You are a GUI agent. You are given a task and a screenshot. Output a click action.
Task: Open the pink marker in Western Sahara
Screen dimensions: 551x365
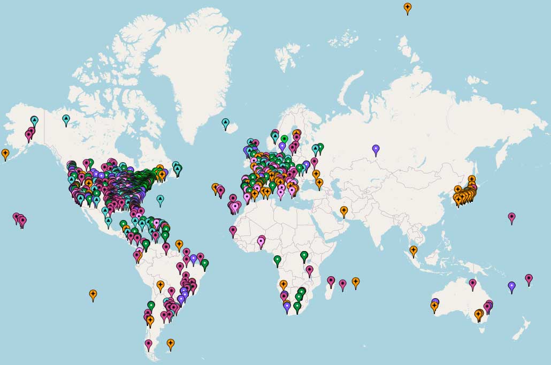pos(233,231)
